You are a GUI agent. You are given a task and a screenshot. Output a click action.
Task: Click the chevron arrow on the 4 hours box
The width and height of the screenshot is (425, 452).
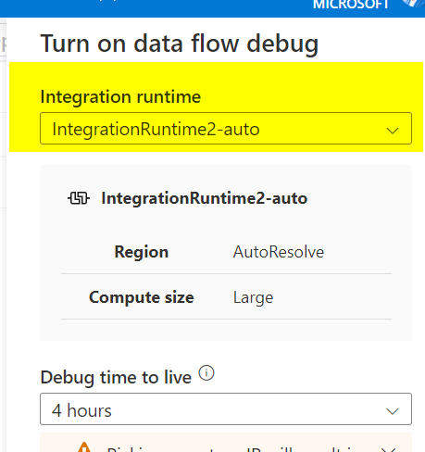pyautogui.click(x=393, y=411)
